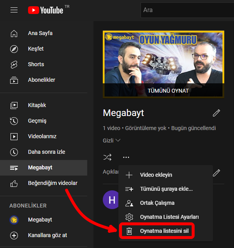
Task: Edit the Megabayt playlist title
Action: pos(216,113)
